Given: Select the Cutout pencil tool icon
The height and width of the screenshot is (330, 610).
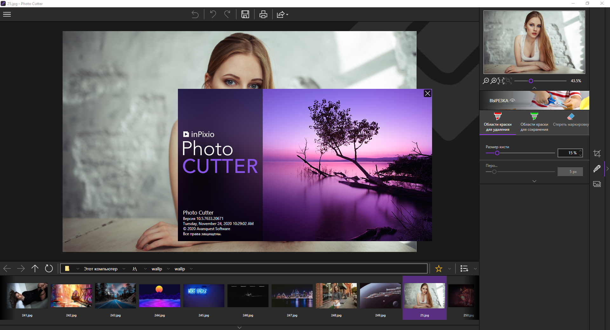Looking at the screenshot, I should pyautogui.click(x=597, y=169).
